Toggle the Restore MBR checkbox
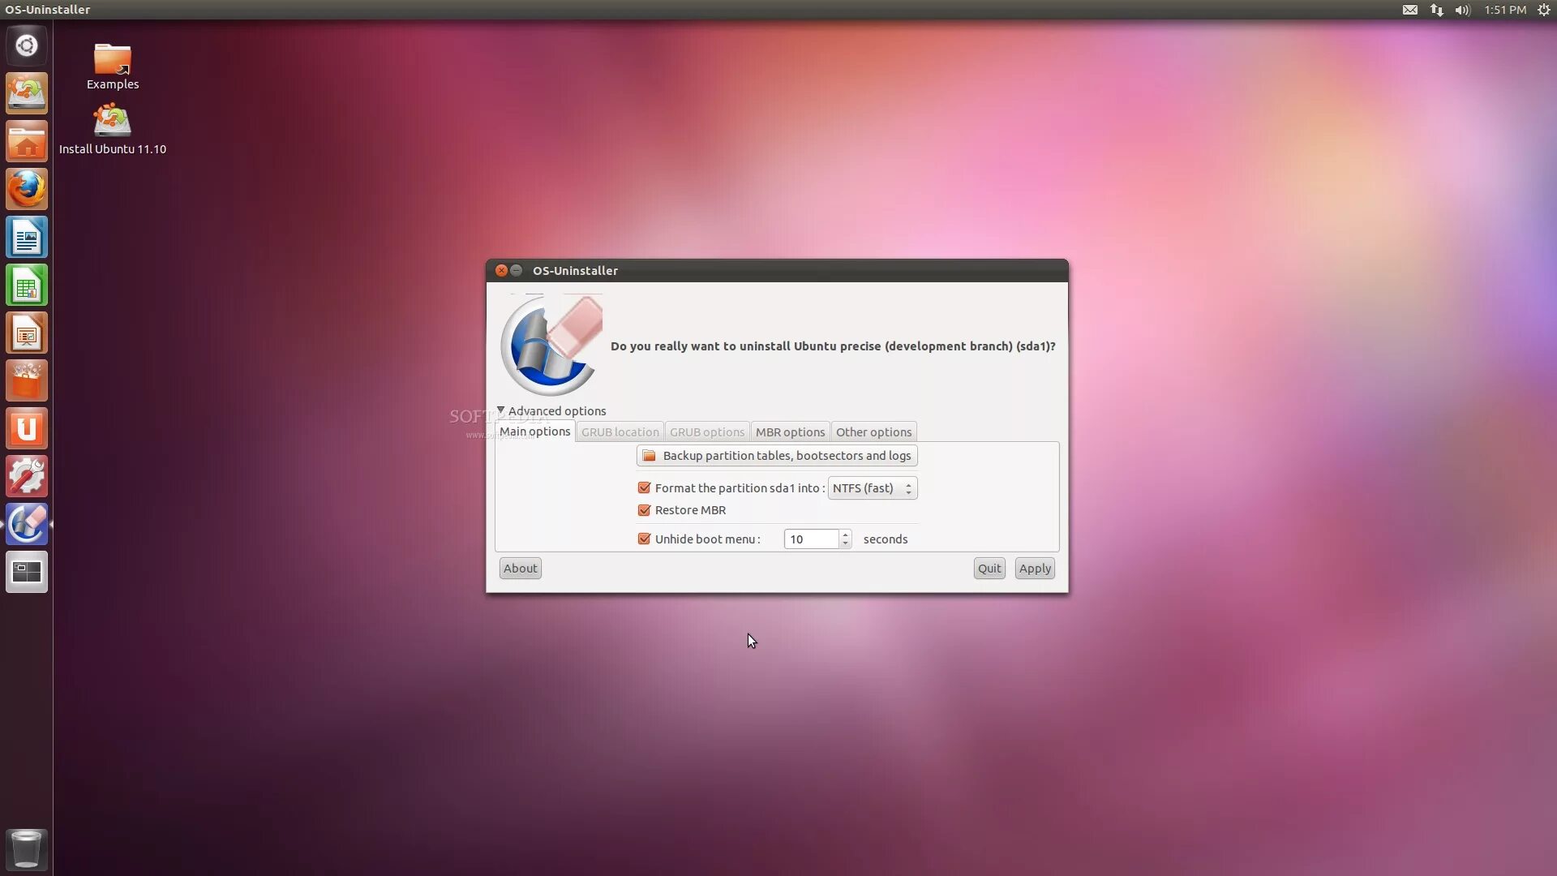 click(645, 510)
